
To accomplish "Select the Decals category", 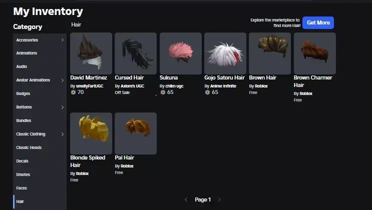I will 40,161.
